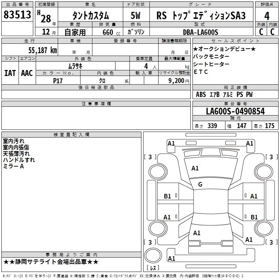The image size is (280, 280).
Task: Select the B1 damage mark on right side
Action: click(x=254, y=217)
